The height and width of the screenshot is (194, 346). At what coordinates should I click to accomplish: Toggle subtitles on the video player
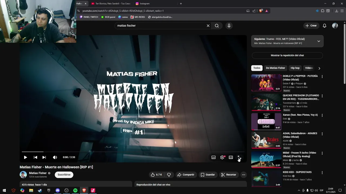[x=214, y=157]
